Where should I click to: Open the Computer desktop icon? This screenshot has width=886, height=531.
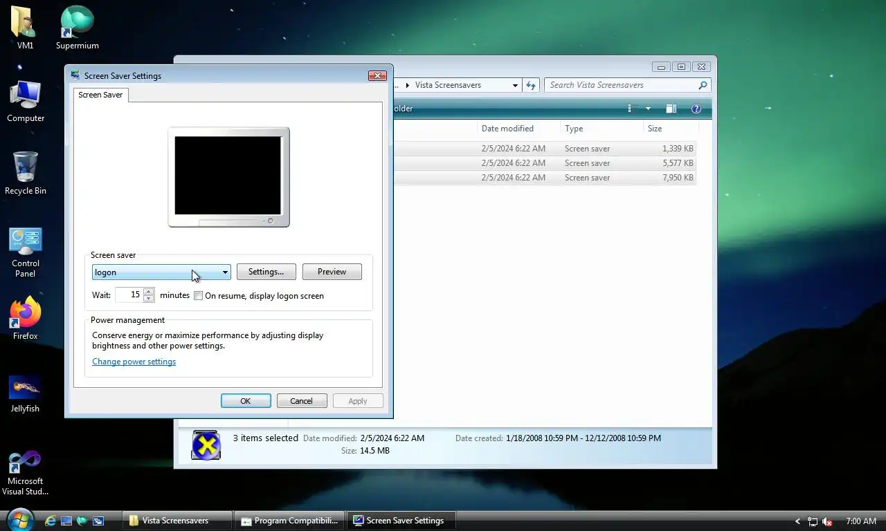[26, 101]
